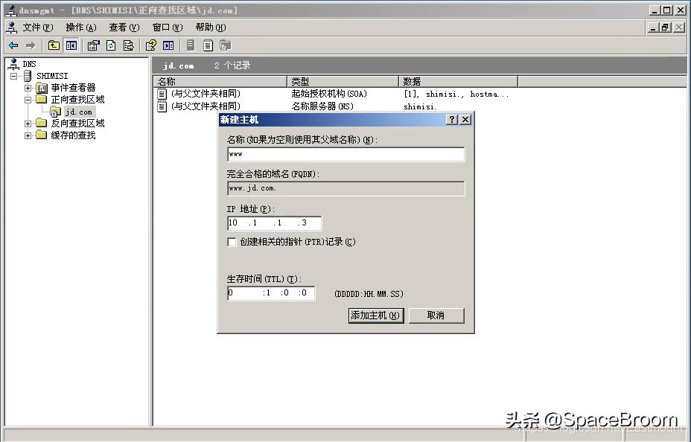Enable the 创建相关的指针(PTR)记录 checkbox
The image size is (691, 442).
pos(232,242)
